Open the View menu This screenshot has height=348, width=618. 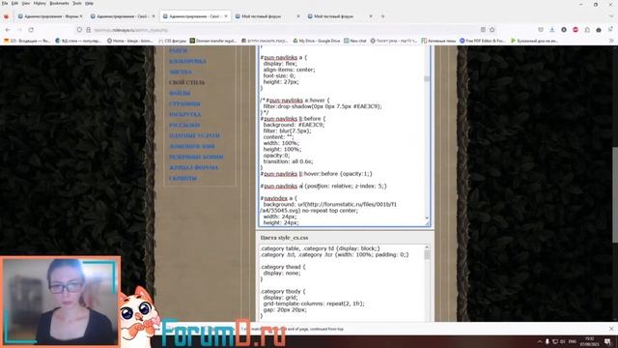[x=26, y=3]
